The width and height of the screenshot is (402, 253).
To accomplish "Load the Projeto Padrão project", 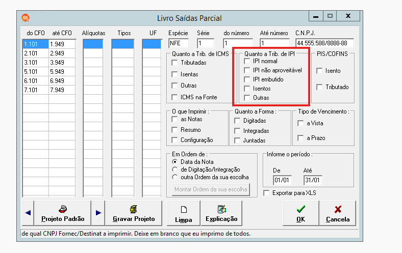I will [x=63, y=213].
